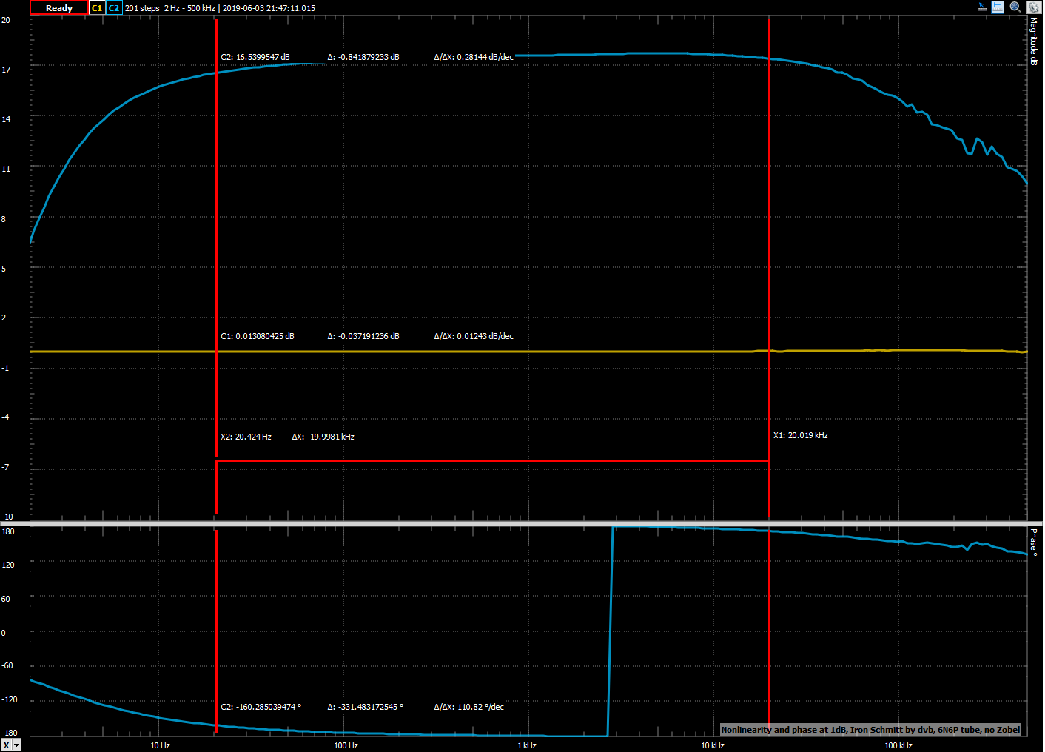Viewport: 1045px width, 752px height.
Task: Grab the X1 vertical cursor line
Action: click(770, 266)
